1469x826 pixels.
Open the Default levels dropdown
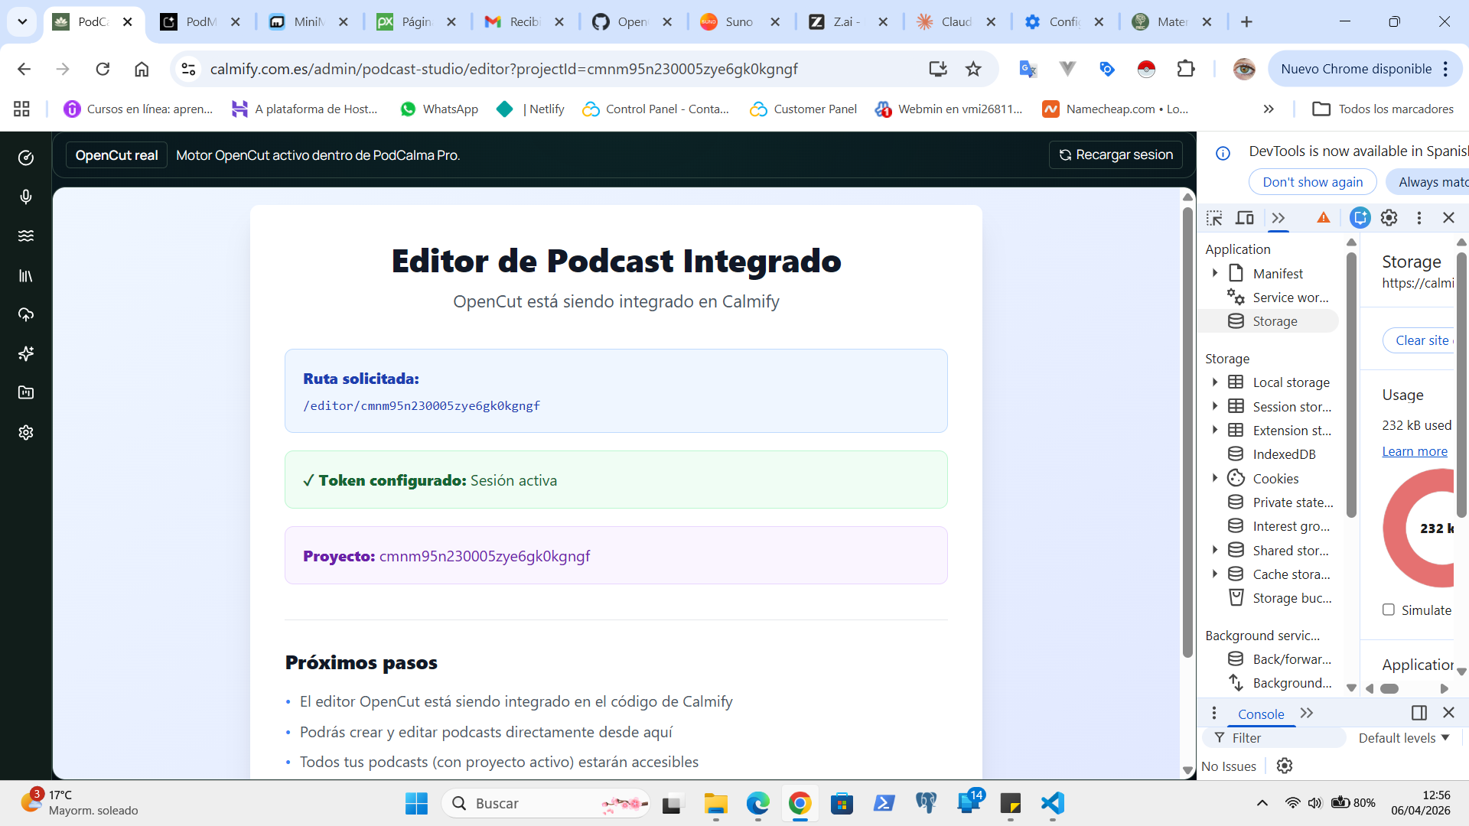pos(1404,738)
